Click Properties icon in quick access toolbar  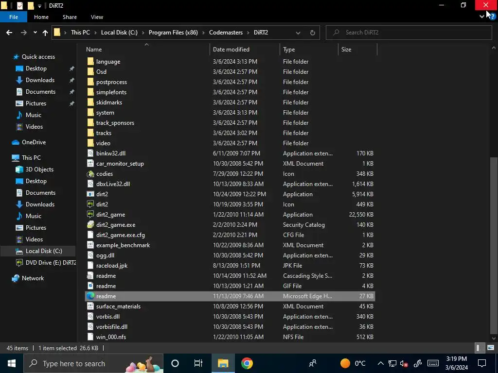(19, 6)
